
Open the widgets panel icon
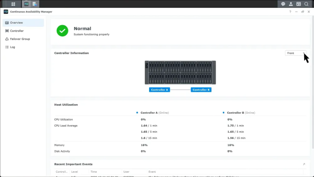click(299, 4)
